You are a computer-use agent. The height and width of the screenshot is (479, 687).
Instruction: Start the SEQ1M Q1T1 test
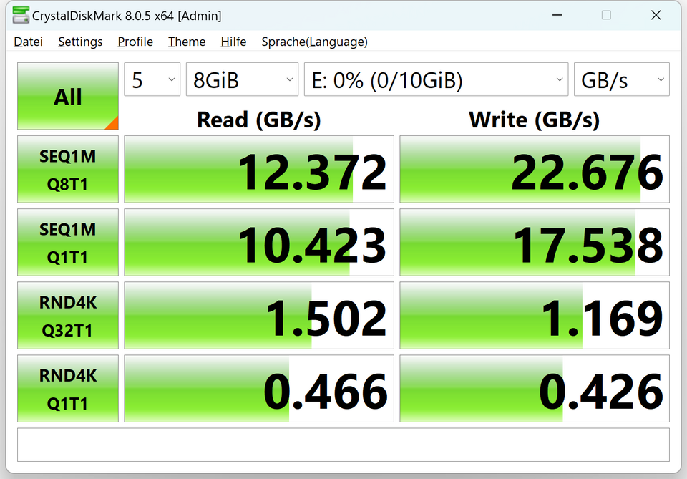click(x=68, y=243)
